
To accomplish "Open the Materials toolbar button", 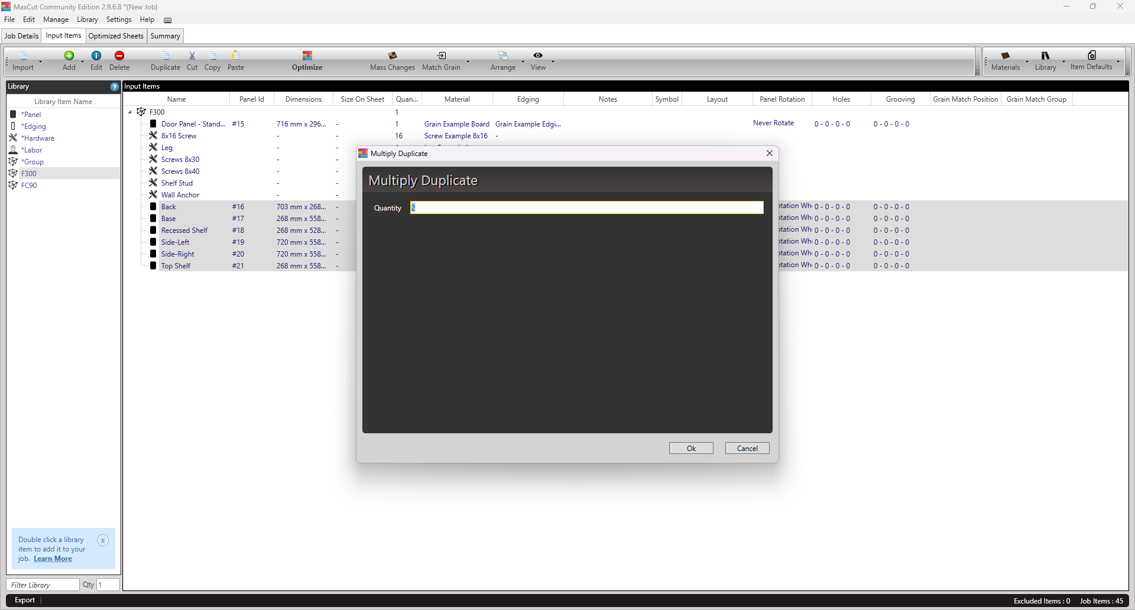I will click(x=1006, y=60).
